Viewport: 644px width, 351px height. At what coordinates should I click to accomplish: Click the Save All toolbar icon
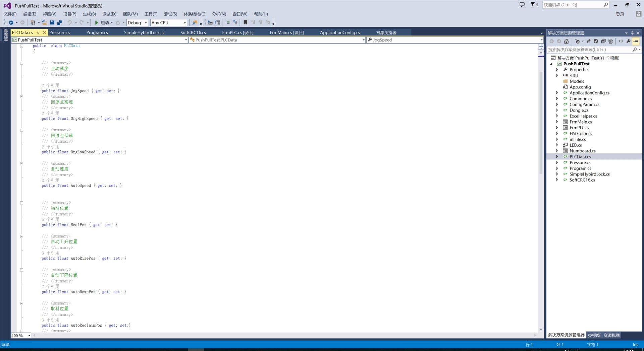point(59,23)
